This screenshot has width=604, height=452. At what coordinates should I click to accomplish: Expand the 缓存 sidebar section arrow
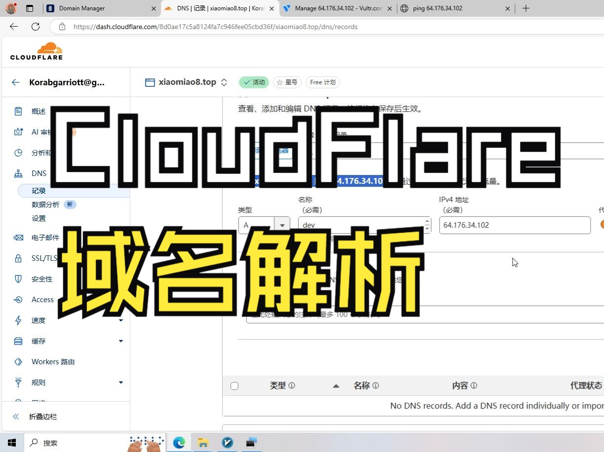[121, 341]
